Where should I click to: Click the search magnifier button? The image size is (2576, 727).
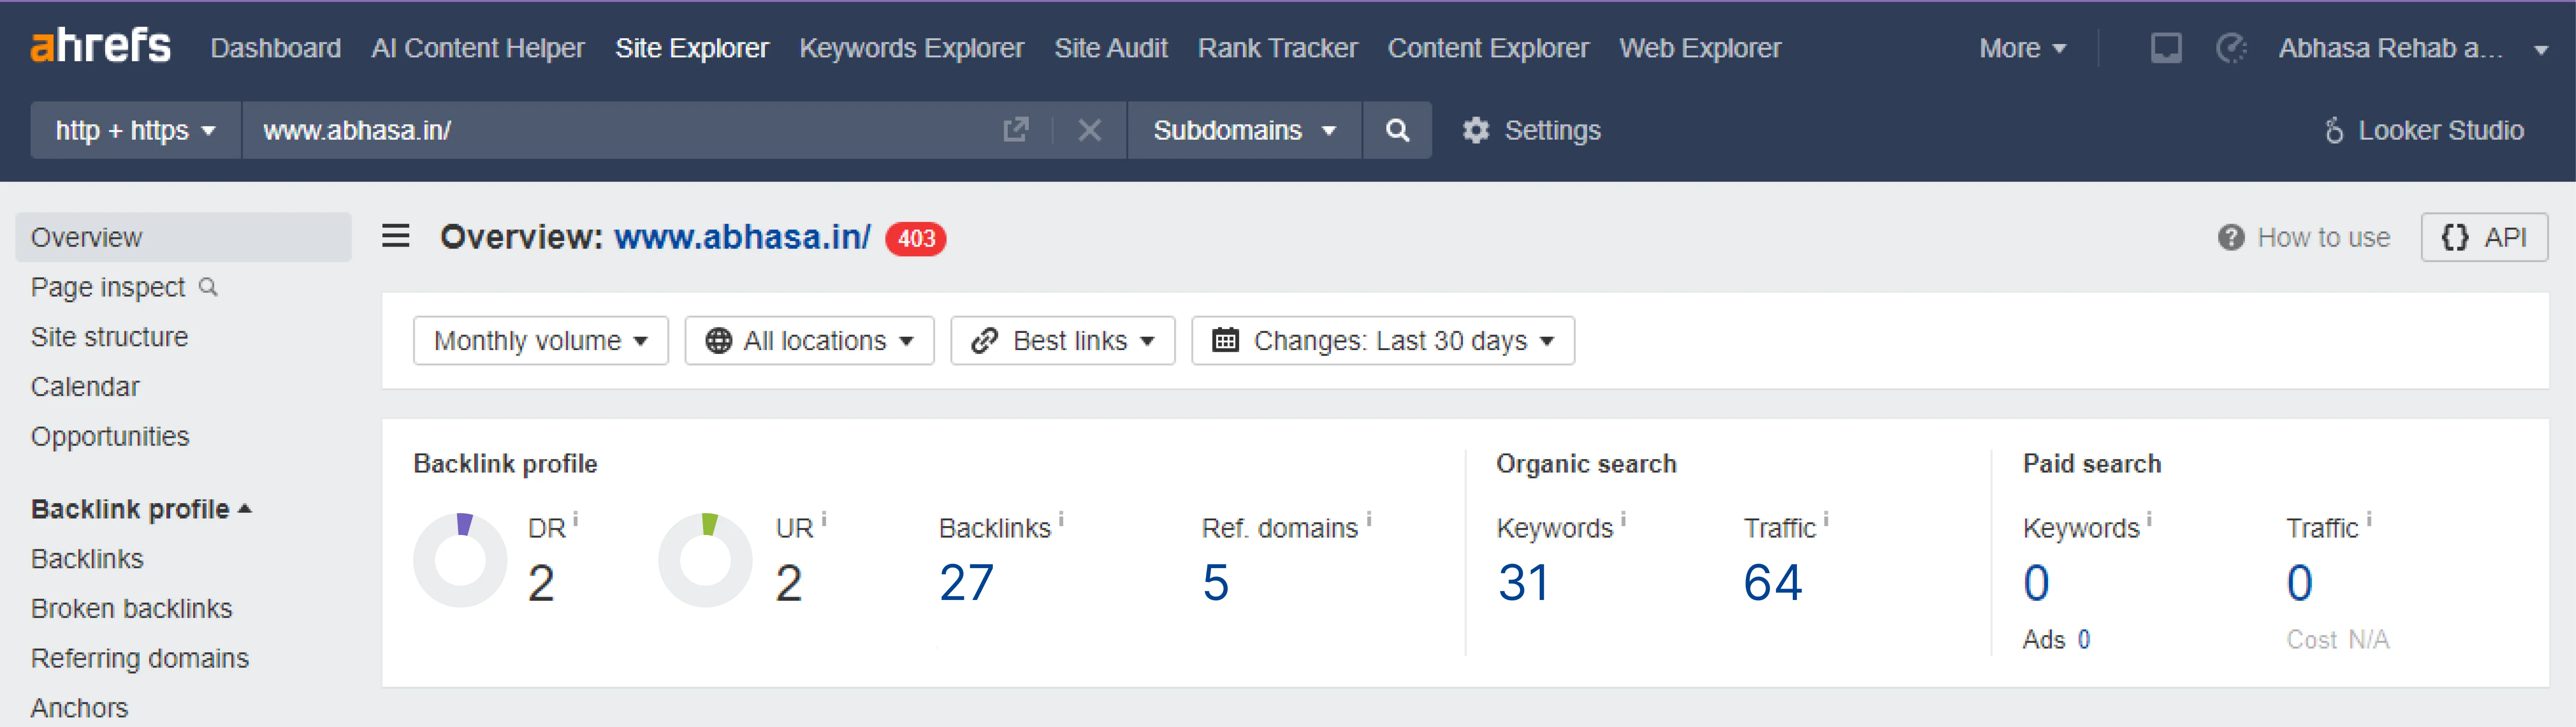(x=1397, y=130)
